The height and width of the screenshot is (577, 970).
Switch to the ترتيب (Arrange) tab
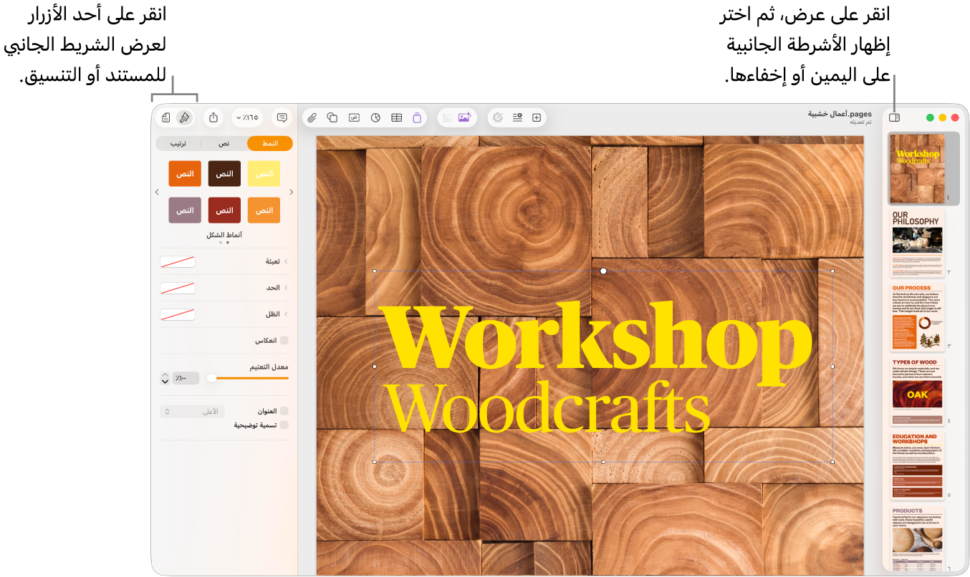[x=179, y=144]
